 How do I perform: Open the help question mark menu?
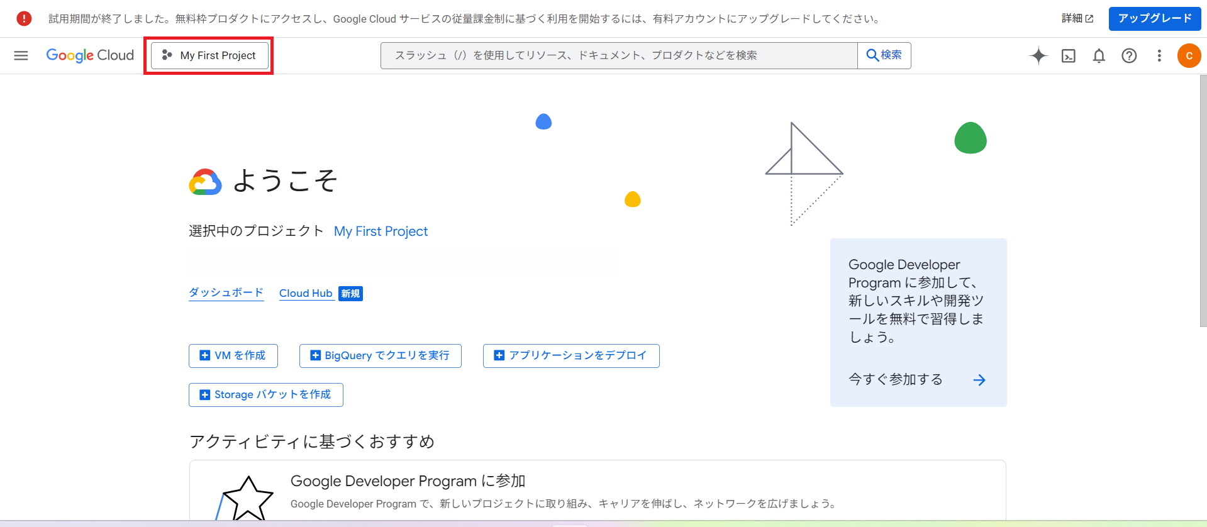point(1129,56)
